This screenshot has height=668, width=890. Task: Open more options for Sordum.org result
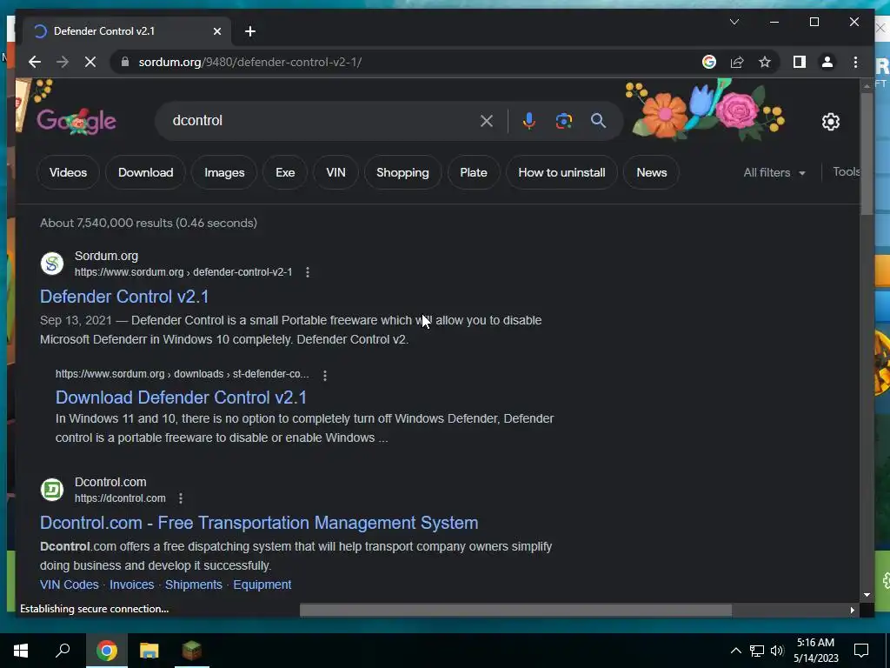point(308,272)
